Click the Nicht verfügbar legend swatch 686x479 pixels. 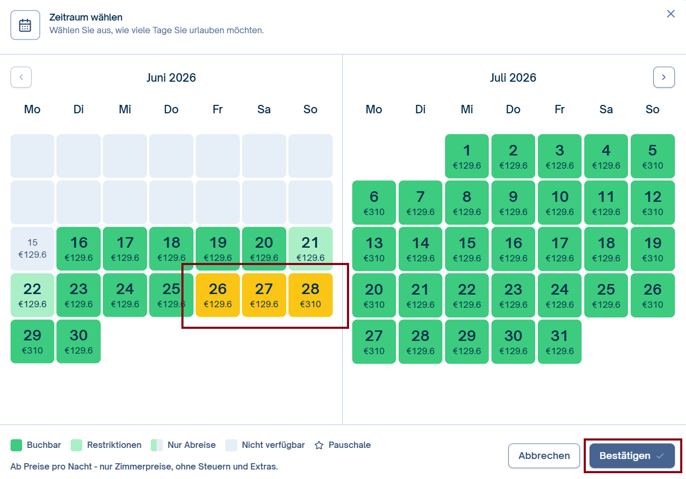[231, 445]
